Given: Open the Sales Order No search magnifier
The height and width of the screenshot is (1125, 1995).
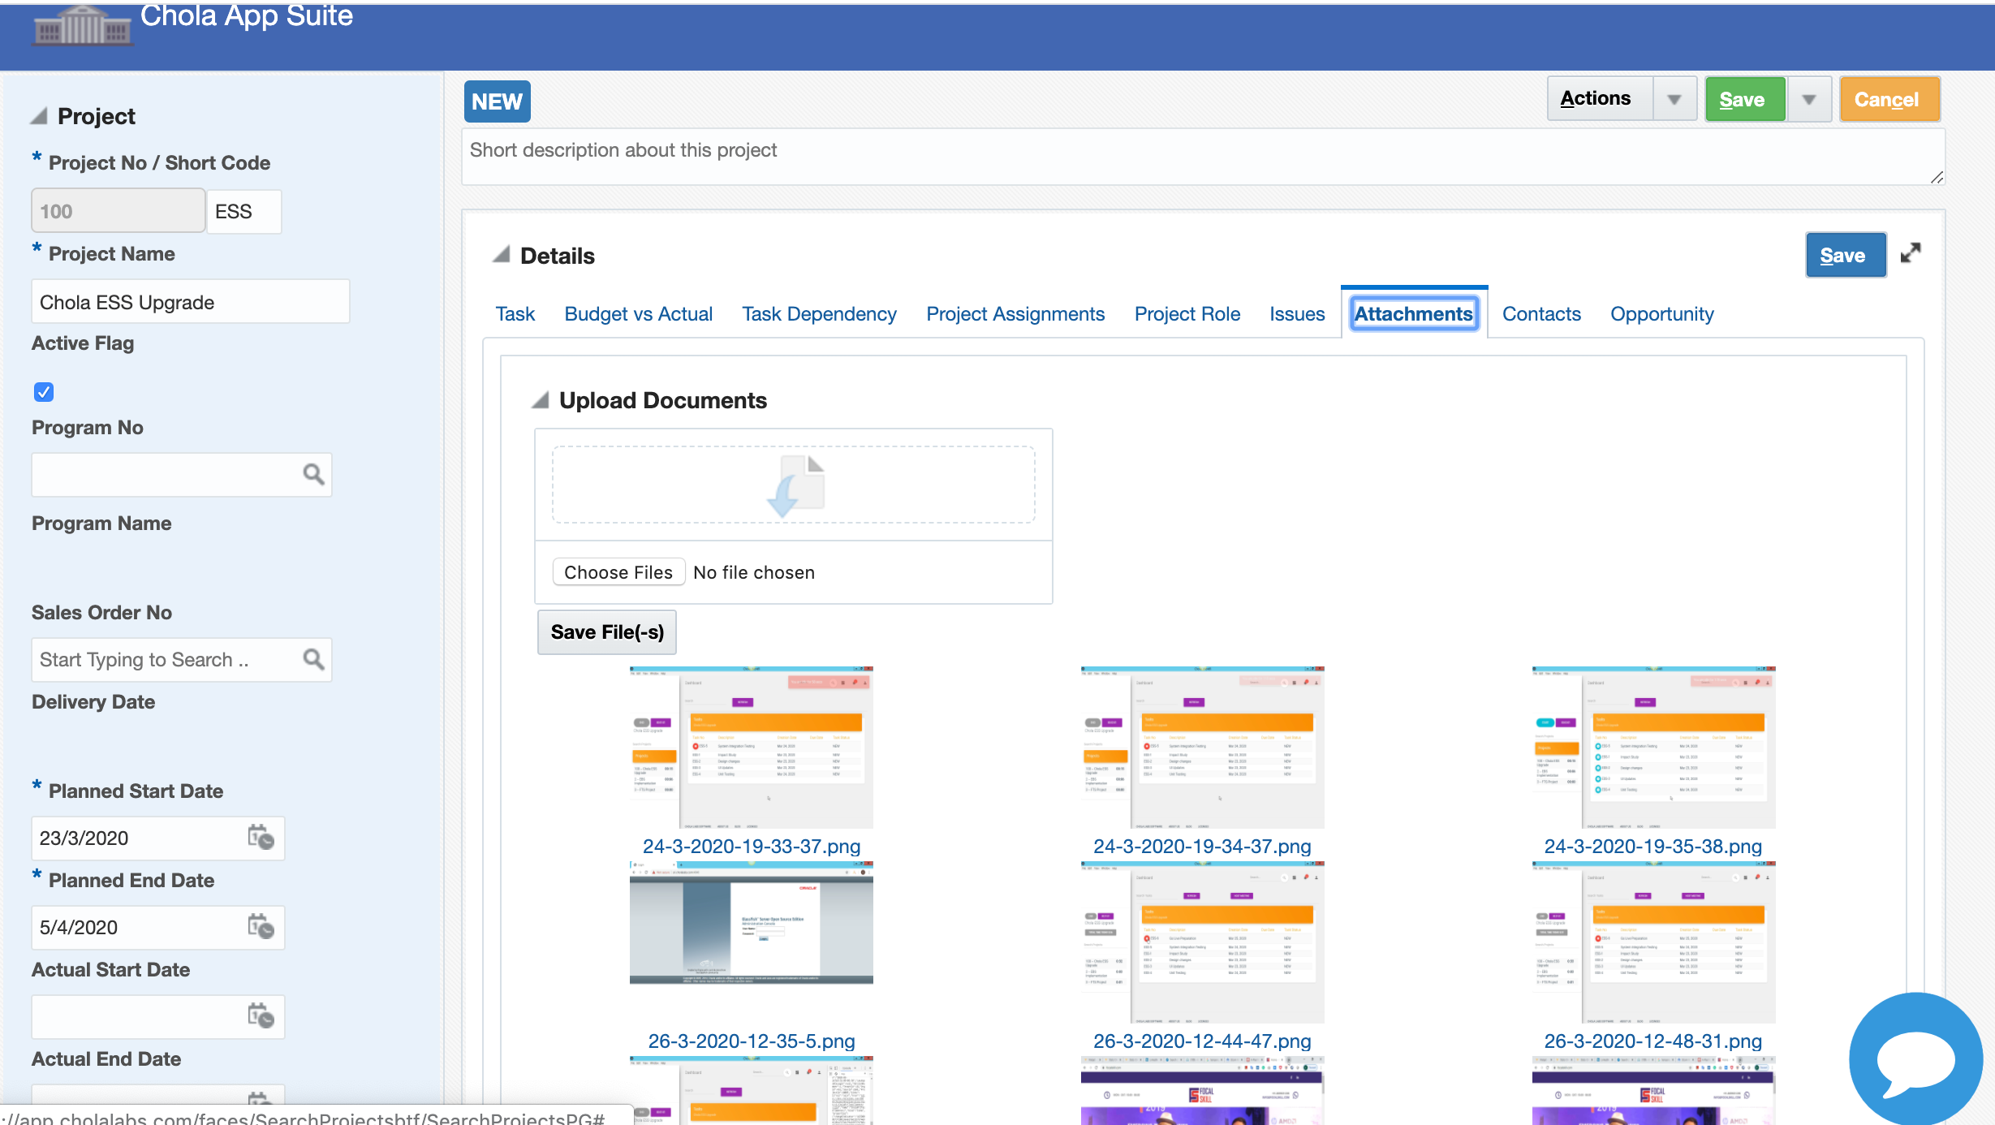Looking at the screenshot, I should tap(313, 660).
